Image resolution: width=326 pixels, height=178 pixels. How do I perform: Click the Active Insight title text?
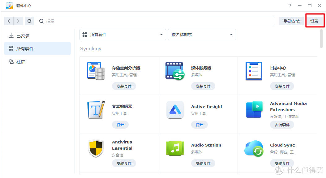(x=207, y=106)
